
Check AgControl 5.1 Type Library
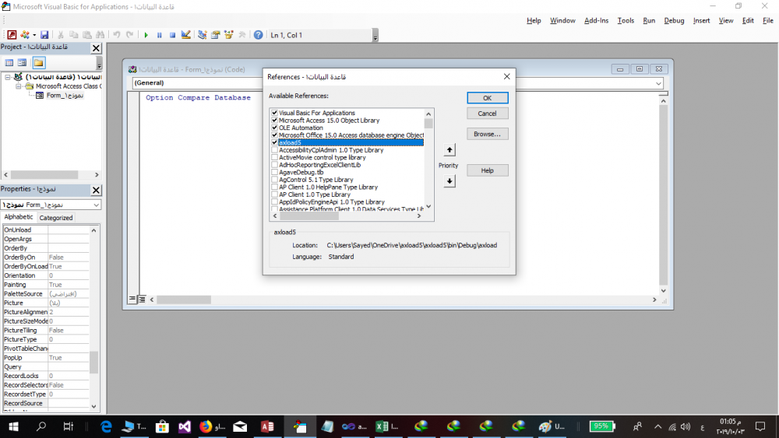pos(275,180)
